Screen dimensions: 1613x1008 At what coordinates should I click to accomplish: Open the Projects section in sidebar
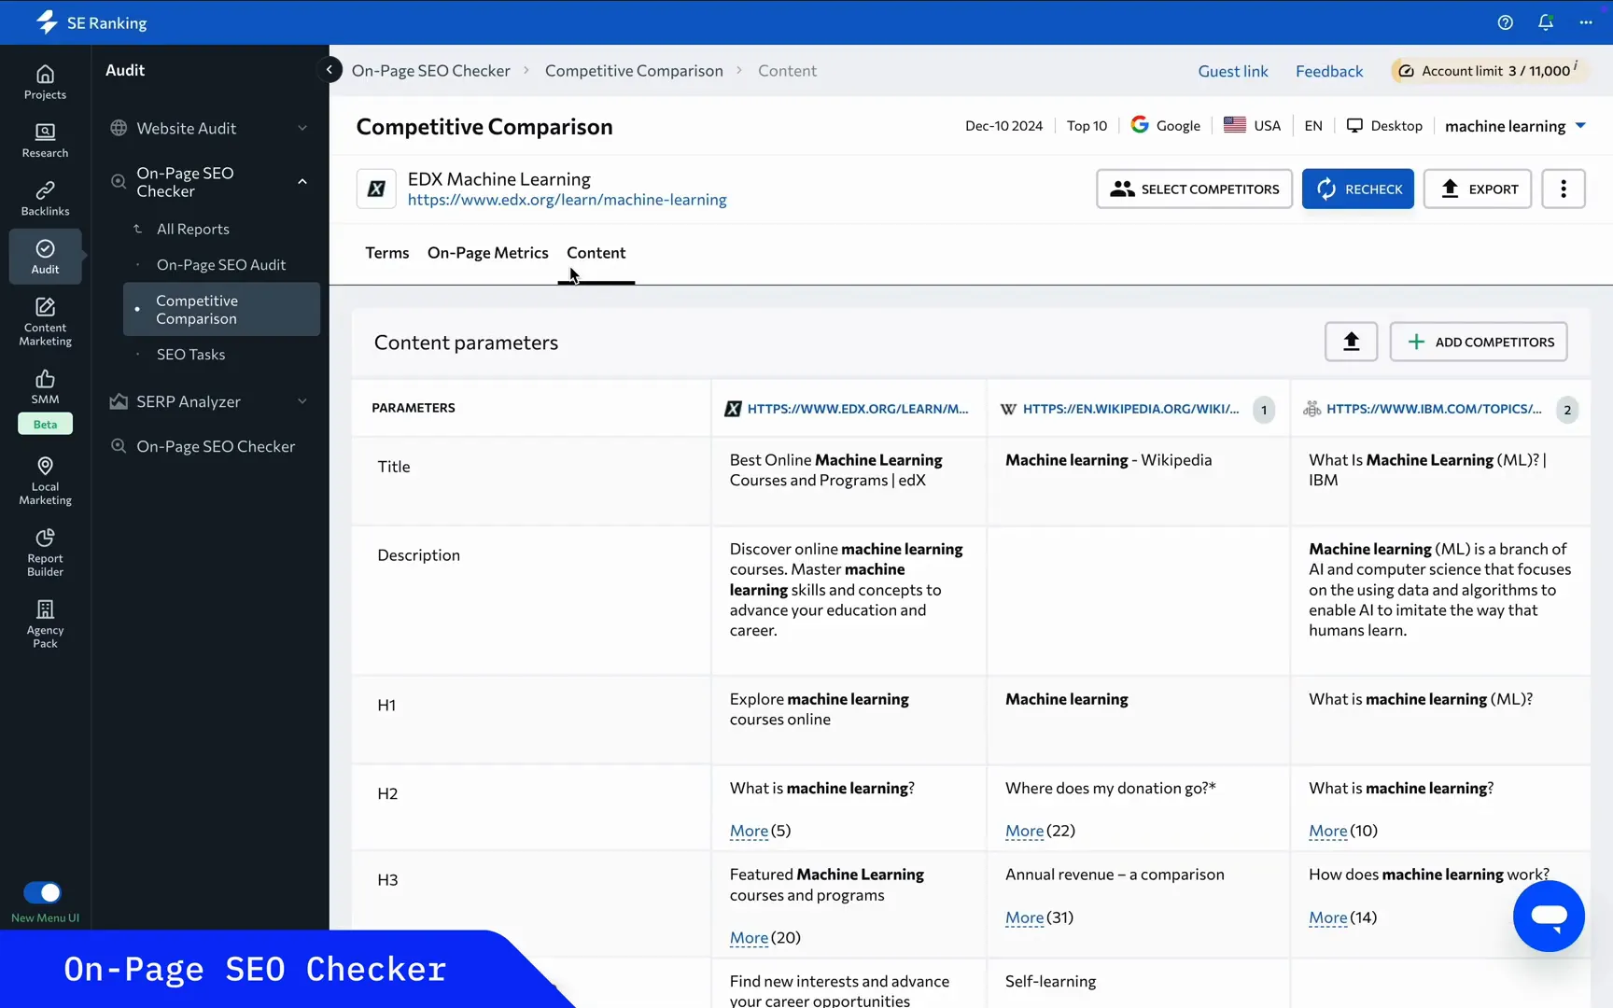click(x=44, y=82)
